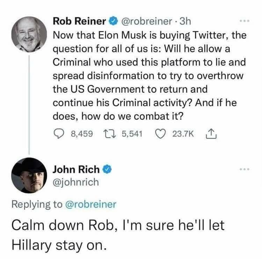Image resolution: width=262 pixels, height=259 pixels.
Task: Click the @johnrich handle
Action: click(x=76, y=182)
